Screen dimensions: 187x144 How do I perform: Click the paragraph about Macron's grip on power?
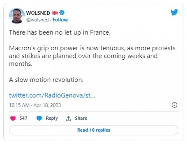(x=92, y=56)
